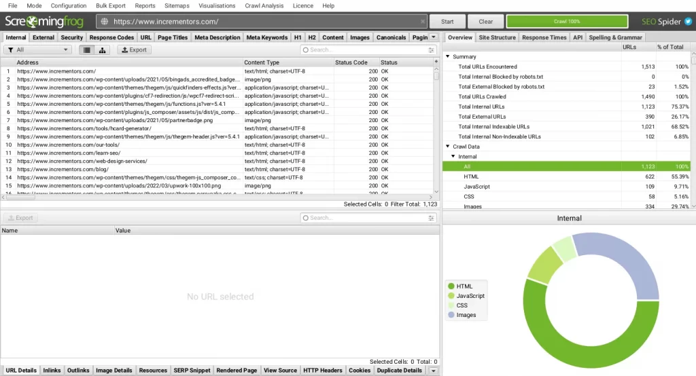Image resolution: width=696 pixels, height=376 pixels.
Task: Open the Crawl Analysis menu
Action: pos(264,5)
